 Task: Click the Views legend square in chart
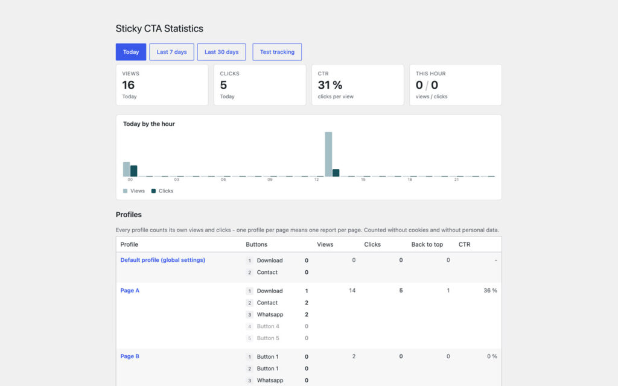point(126,191)
